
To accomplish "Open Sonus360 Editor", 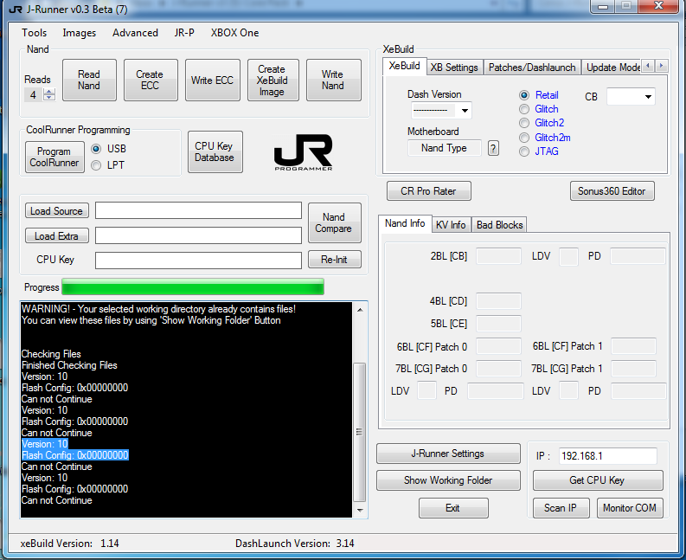I will point(612,191).
